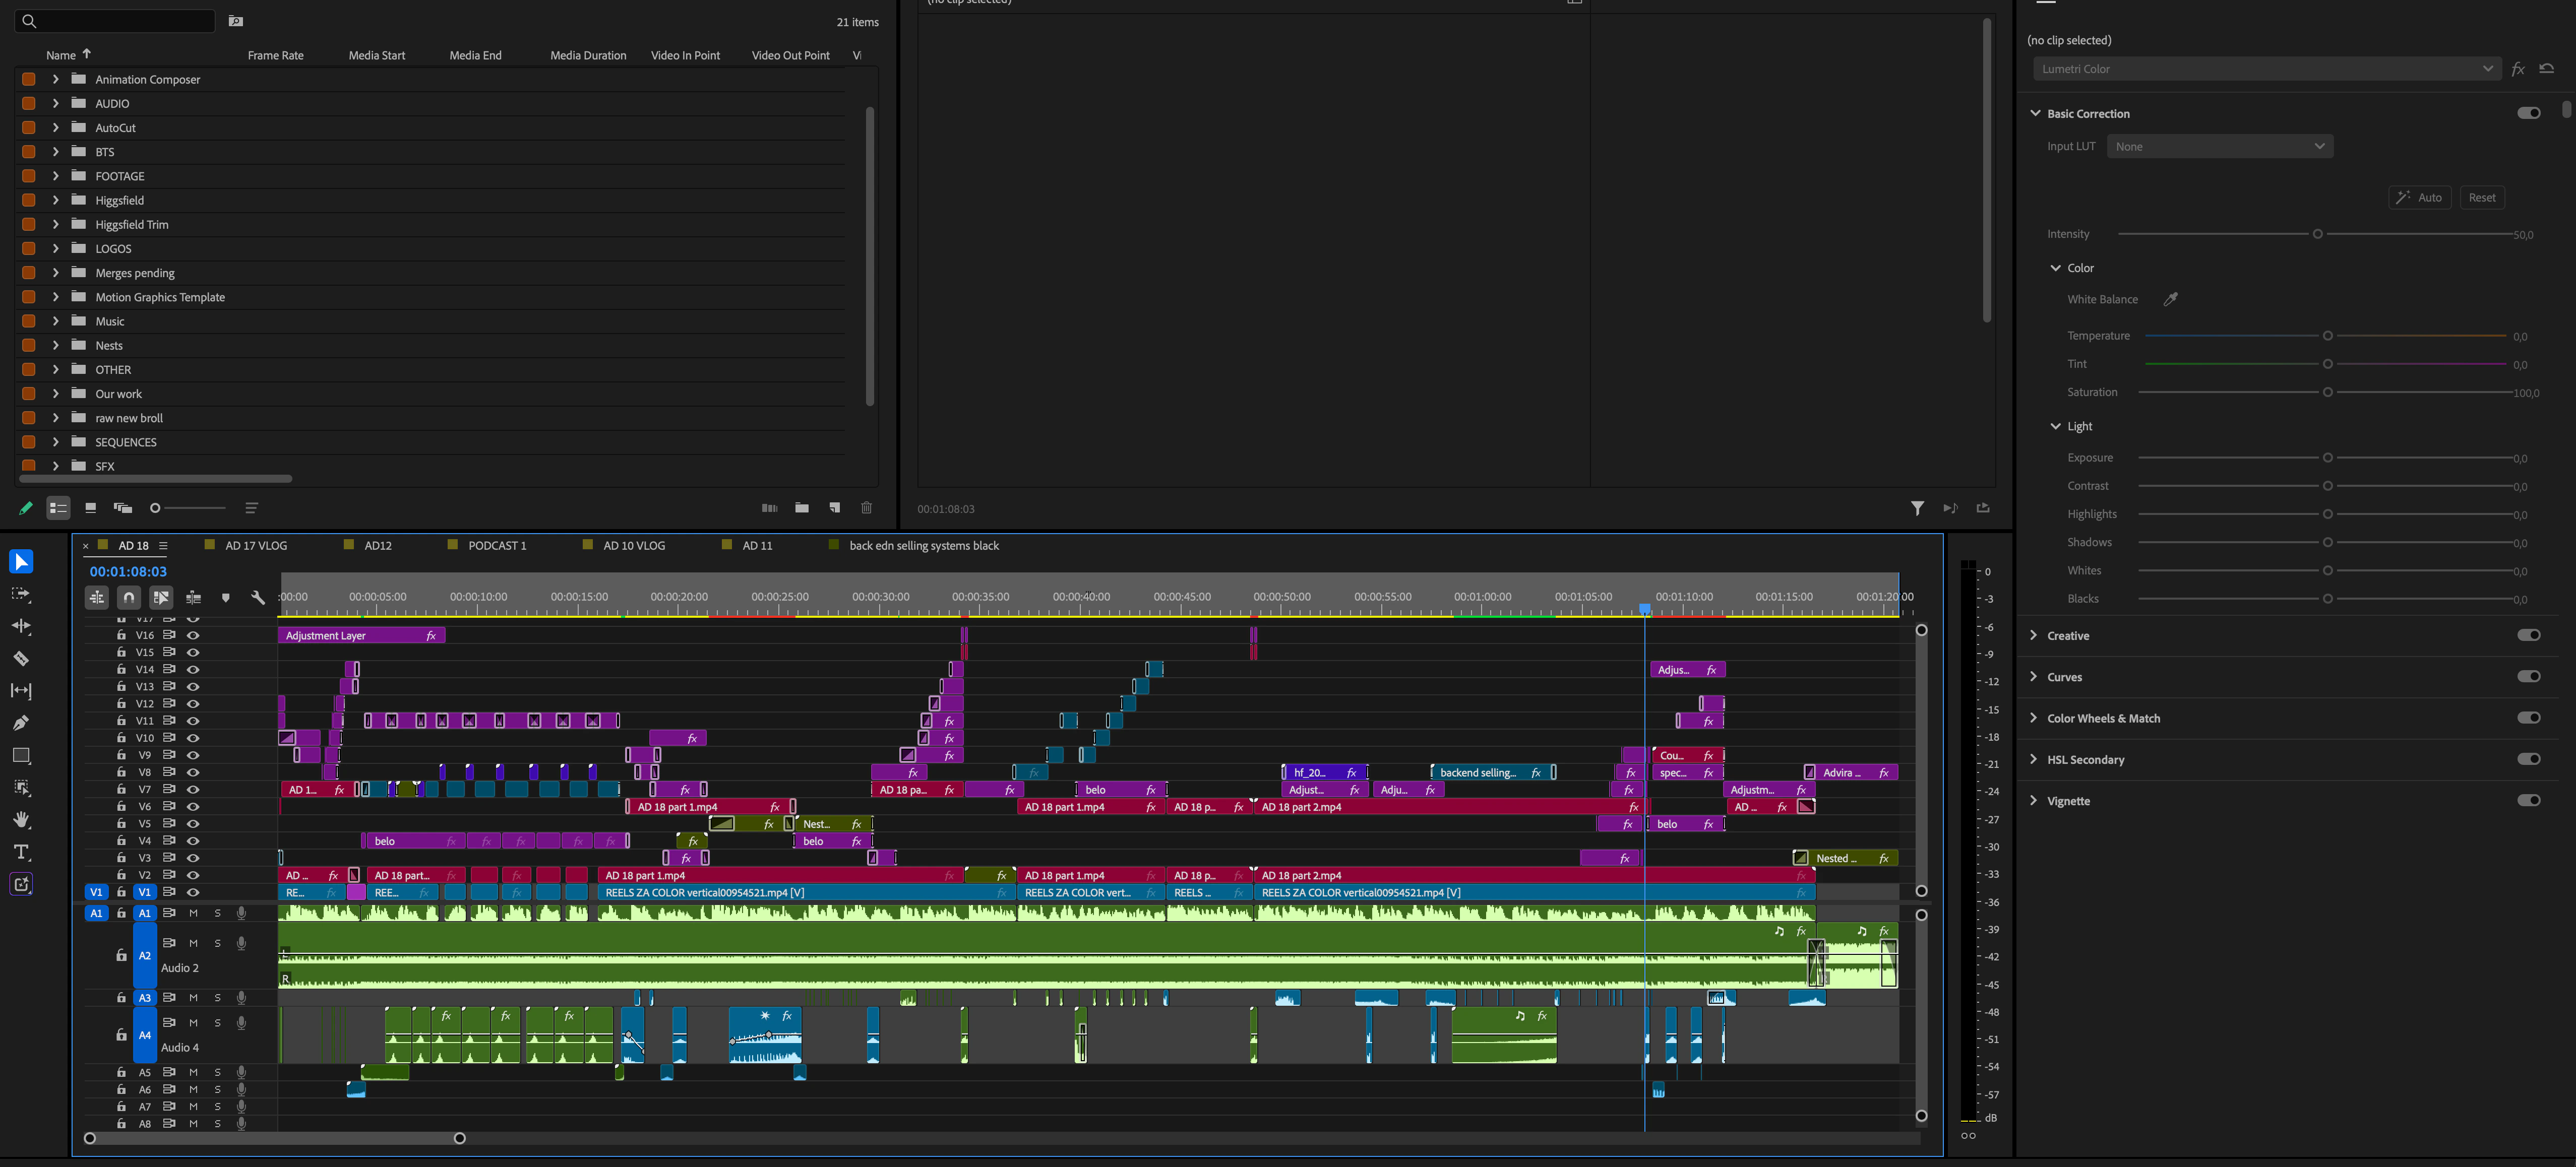This screenshot has width=2576, height=1167.
Task: Select the Track Select Forward tool
Action: click(21, 595)
